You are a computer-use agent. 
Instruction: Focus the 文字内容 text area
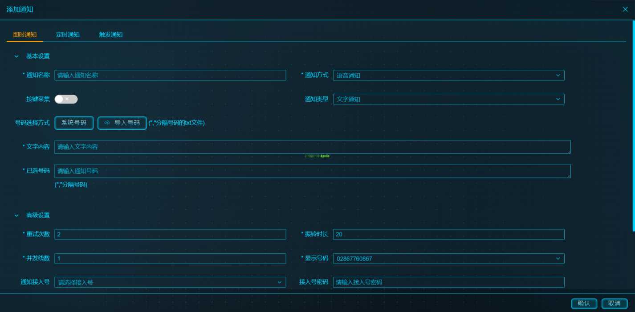click(312, 147)
